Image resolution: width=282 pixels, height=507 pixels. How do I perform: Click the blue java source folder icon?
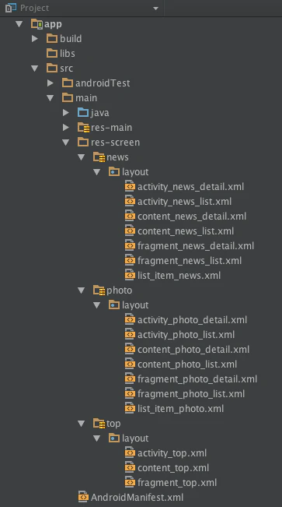point(83,112)
